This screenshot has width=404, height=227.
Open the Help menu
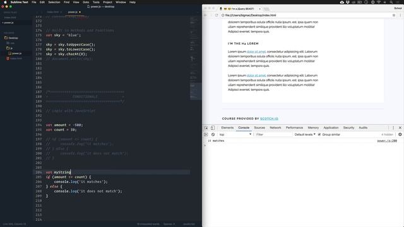click(133, 2)
